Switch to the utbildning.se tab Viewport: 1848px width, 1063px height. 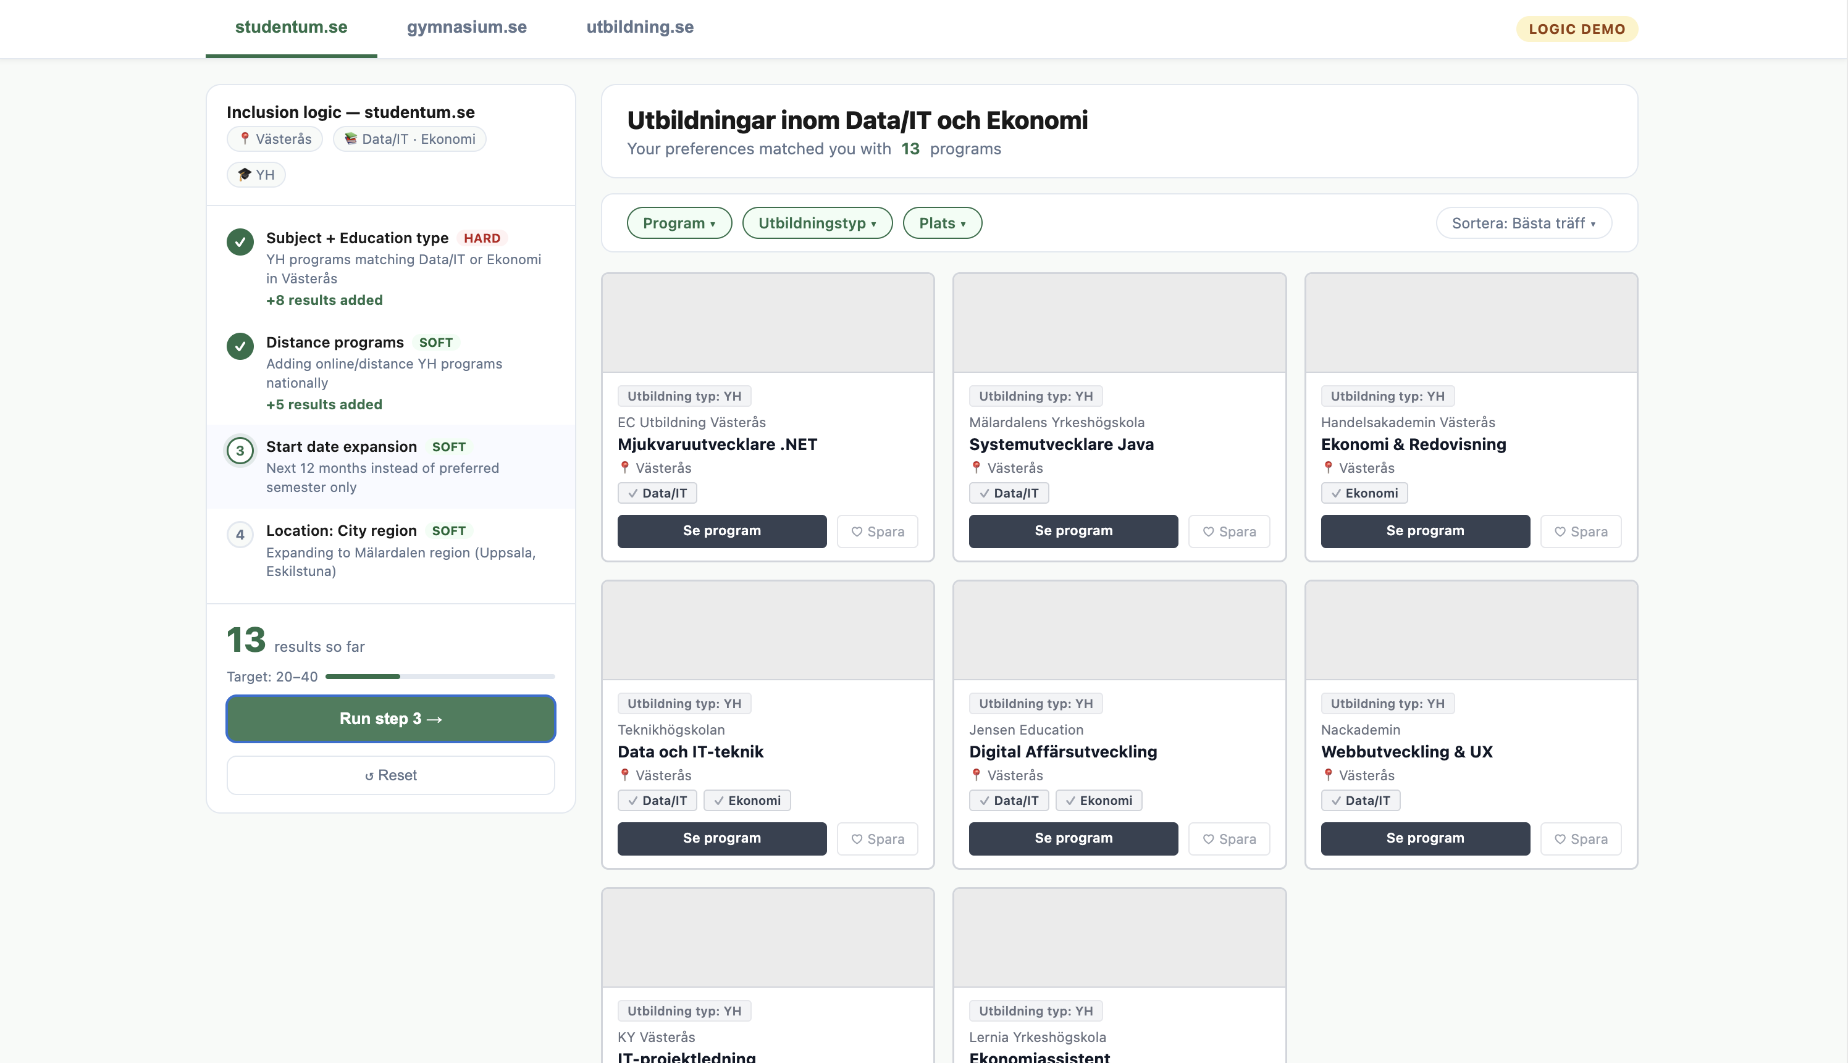point(640,28)
